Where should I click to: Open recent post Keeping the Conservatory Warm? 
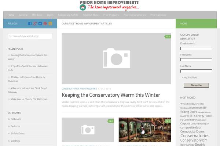tap(27, 57)
